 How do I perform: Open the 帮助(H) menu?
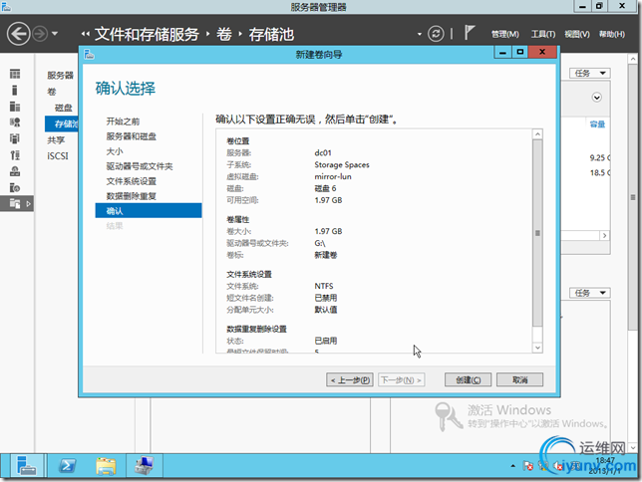(x=612, y=35)
